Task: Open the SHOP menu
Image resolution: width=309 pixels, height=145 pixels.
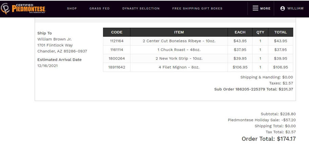Action: 72,8
